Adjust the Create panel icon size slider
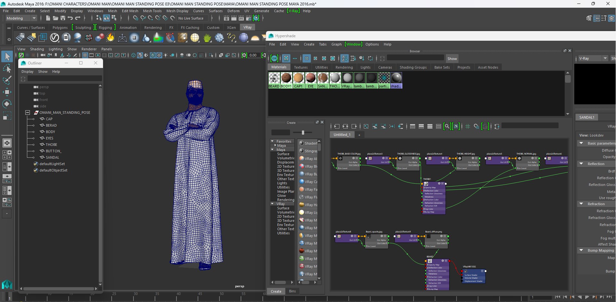 coord(303,132)
